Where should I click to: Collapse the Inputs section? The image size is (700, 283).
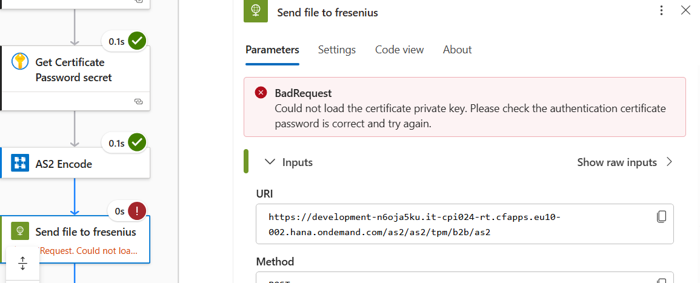click(269, 162)
